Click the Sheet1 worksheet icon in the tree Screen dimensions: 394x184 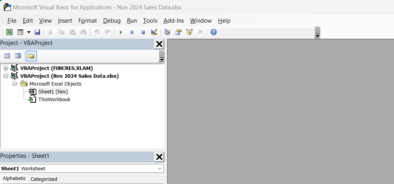[x=33, y=92]
